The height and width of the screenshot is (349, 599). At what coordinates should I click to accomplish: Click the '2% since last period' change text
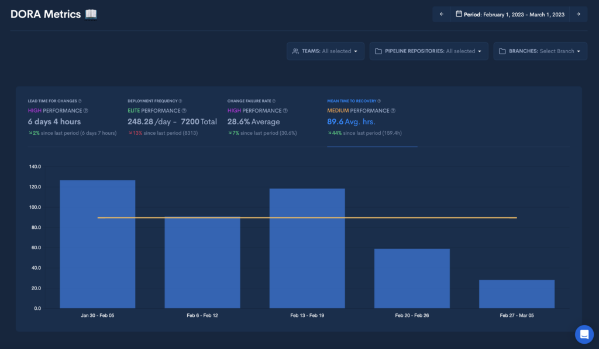point(72,133)
